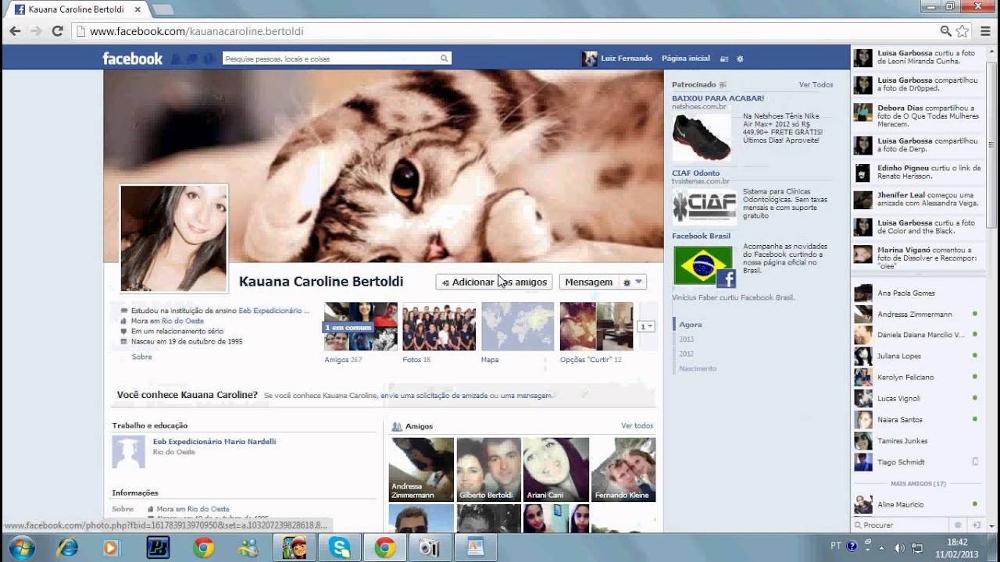Image resolution: width=1000 pixels, height=562 pixels.
Task: Click sponsored ads info icon beside Patrocinado
Action: click(723, 84)
